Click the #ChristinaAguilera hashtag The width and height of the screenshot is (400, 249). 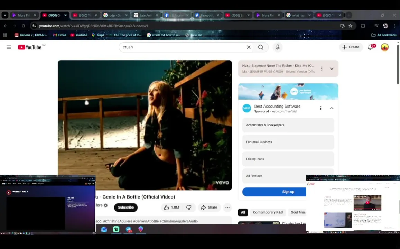[118, 221]
